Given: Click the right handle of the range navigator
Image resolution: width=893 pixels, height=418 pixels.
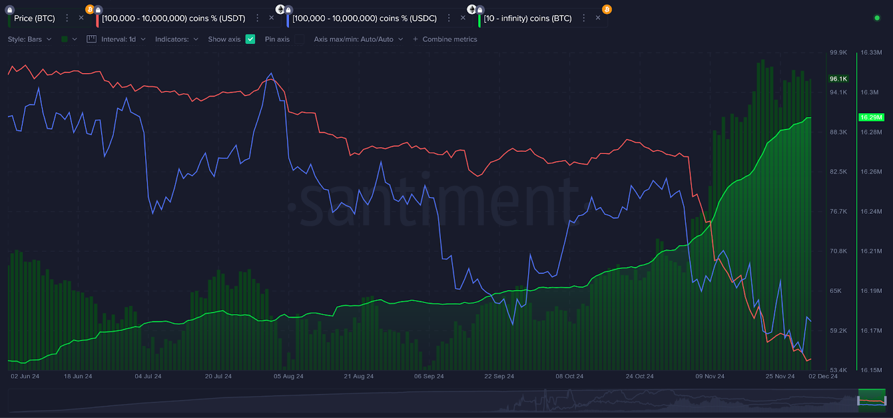Looking at the screenshot, I should point(885,400).
